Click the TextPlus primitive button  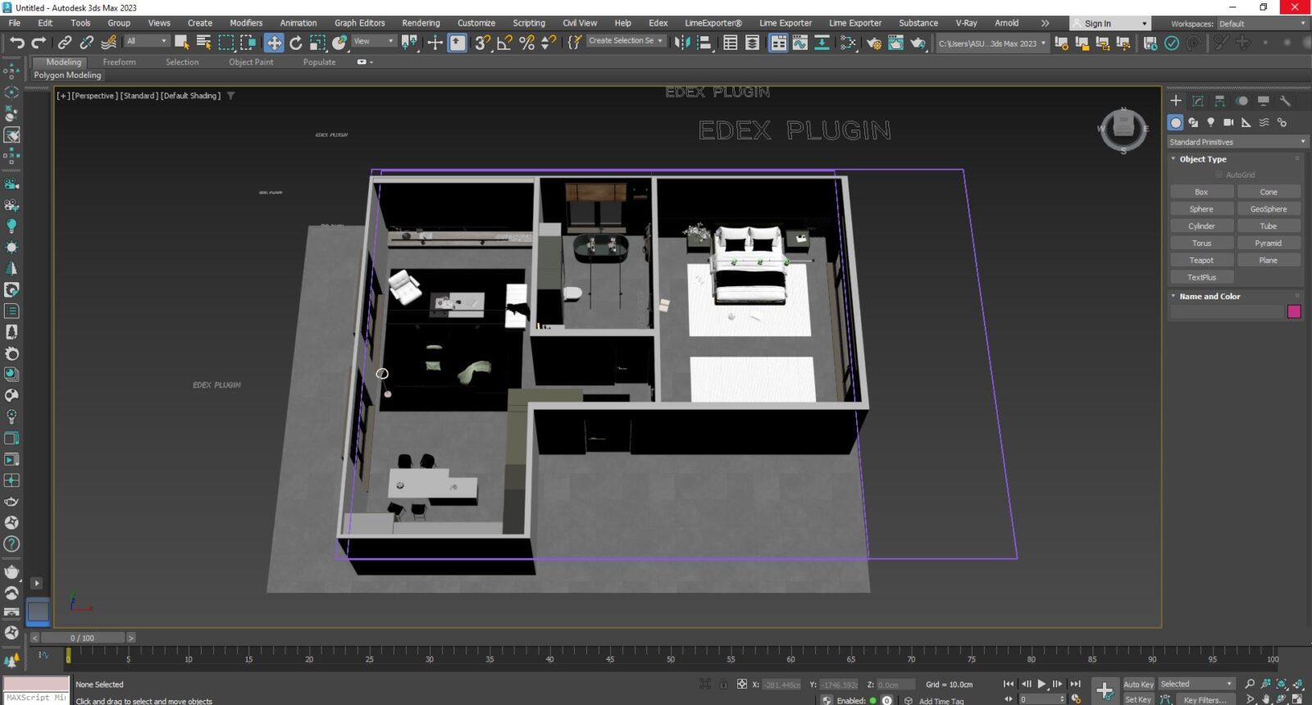(1201, 277)
